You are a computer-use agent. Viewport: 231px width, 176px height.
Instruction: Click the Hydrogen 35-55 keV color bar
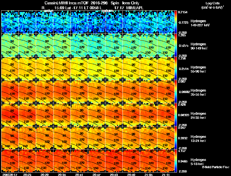coord(176,91)
